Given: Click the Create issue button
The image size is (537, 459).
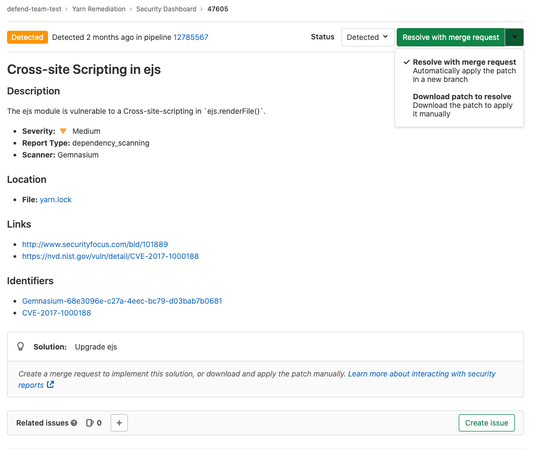Looking at the screenshot, I should (x=486, y=423).
